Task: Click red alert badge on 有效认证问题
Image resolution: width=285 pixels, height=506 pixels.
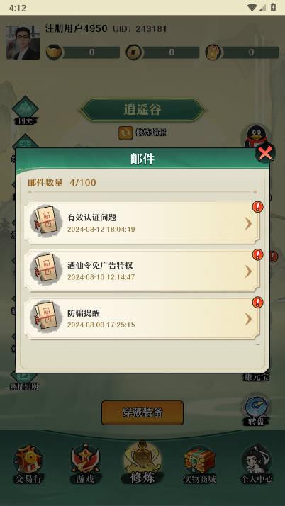Action: click(257, 207)
